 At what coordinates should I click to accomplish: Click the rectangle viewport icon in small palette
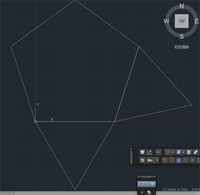(x=141, y=184)
